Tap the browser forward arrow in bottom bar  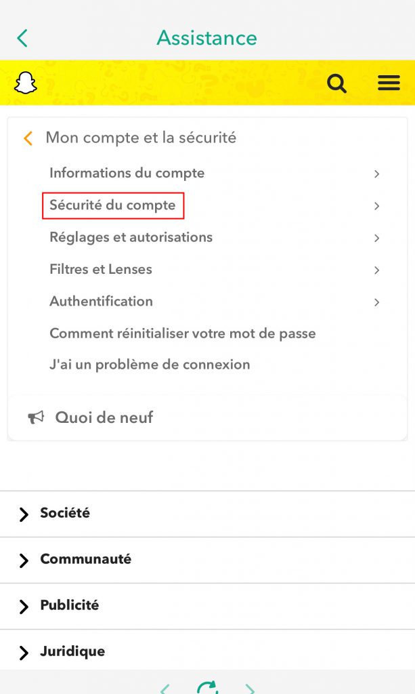[x=250, y=688]
